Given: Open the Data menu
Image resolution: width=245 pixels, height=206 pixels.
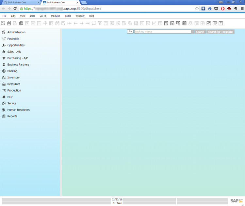Looking at the screenshot, I should (x=32, y=16).
